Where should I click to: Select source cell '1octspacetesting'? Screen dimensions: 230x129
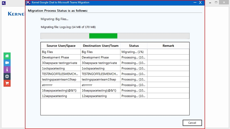61,69
